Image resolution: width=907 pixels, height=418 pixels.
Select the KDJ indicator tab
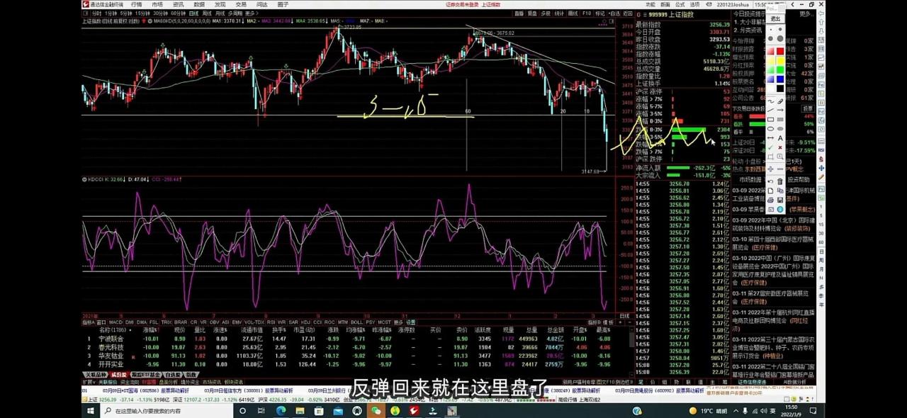point(306,322)
